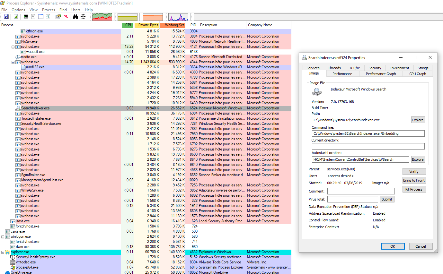Click the msdtc.exe process icon
The height and width of the screenshot is (274, 443).
point(18,57)
